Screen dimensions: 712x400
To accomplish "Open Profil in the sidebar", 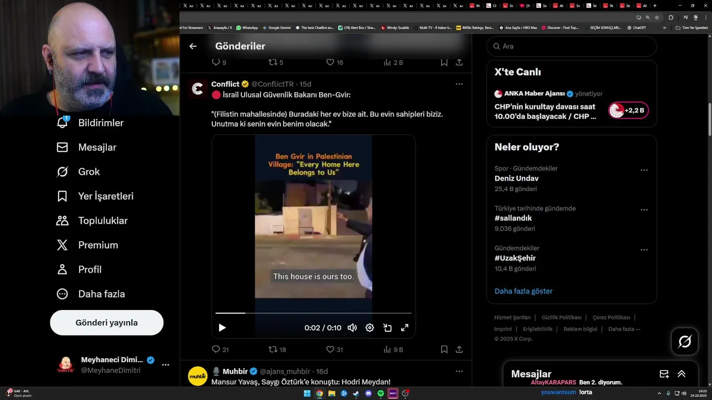I will click(79, 269).
